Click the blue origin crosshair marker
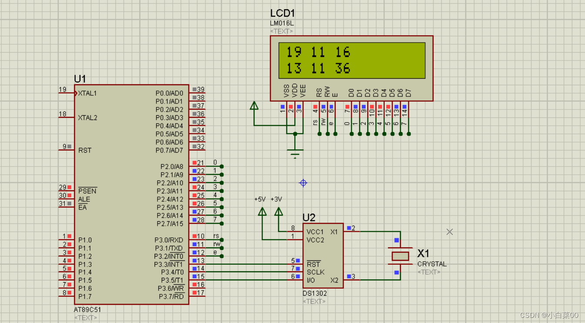585x323 pixels. coord(303,183)
